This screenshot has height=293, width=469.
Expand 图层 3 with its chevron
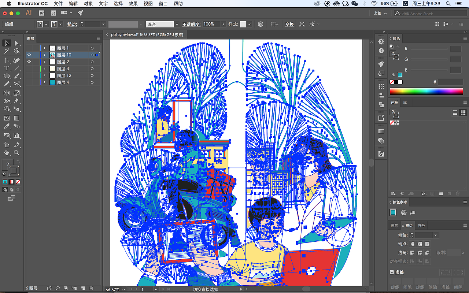(44, 68)
